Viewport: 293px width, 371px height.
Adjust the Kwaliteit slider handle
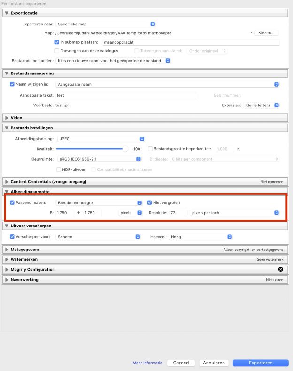[x=125, y=149]
